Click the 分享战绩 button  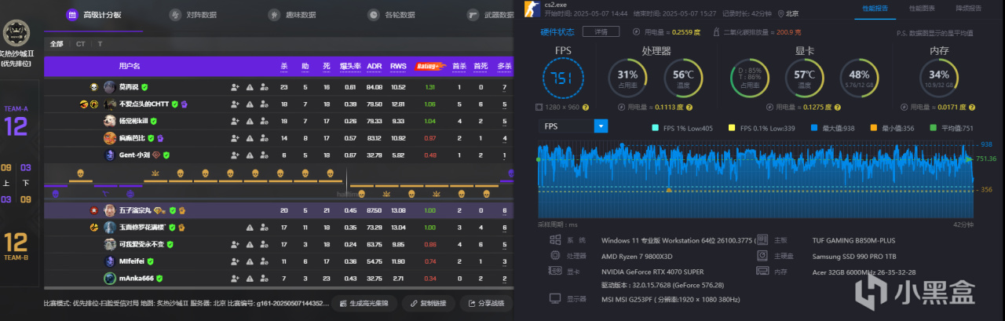click(484, 304)
